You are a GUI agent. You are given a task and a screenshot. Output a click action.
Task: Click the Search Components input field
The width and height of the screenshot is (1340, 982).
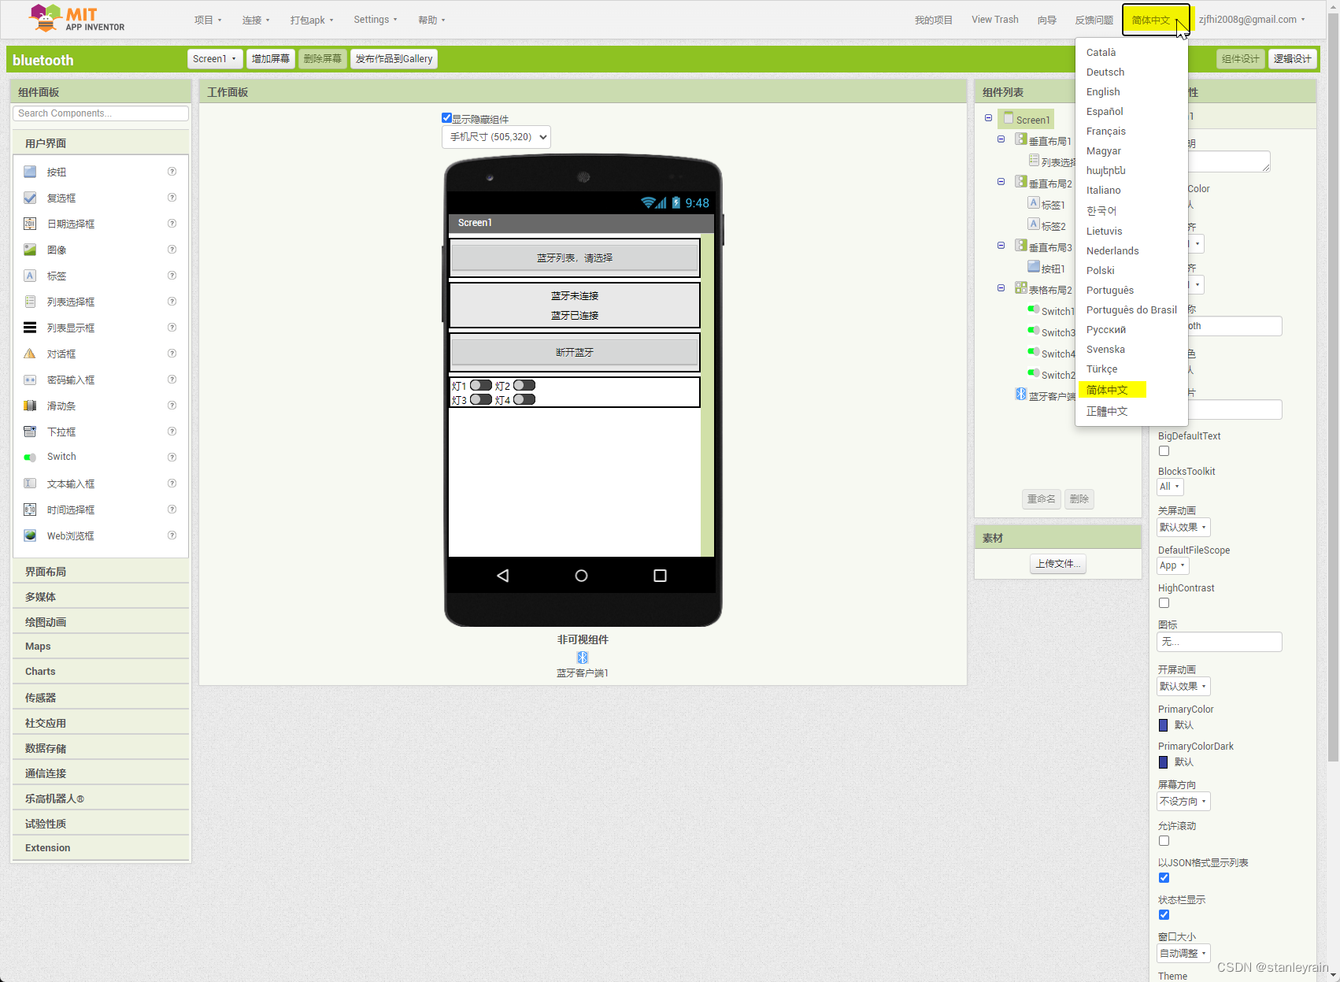click(x=101, y=113)
